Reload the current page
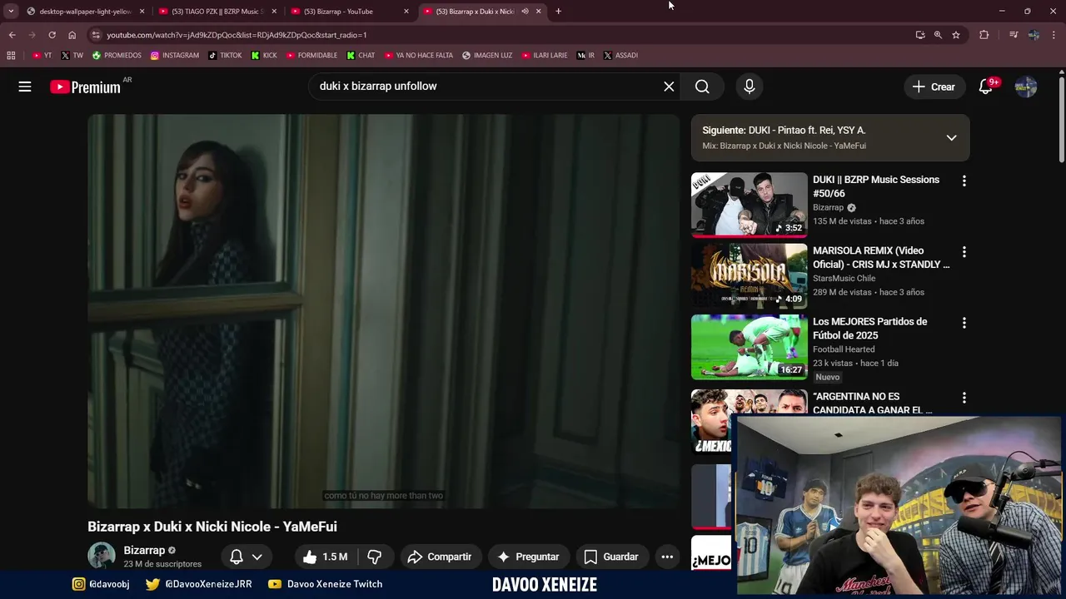 coord(52,35)
